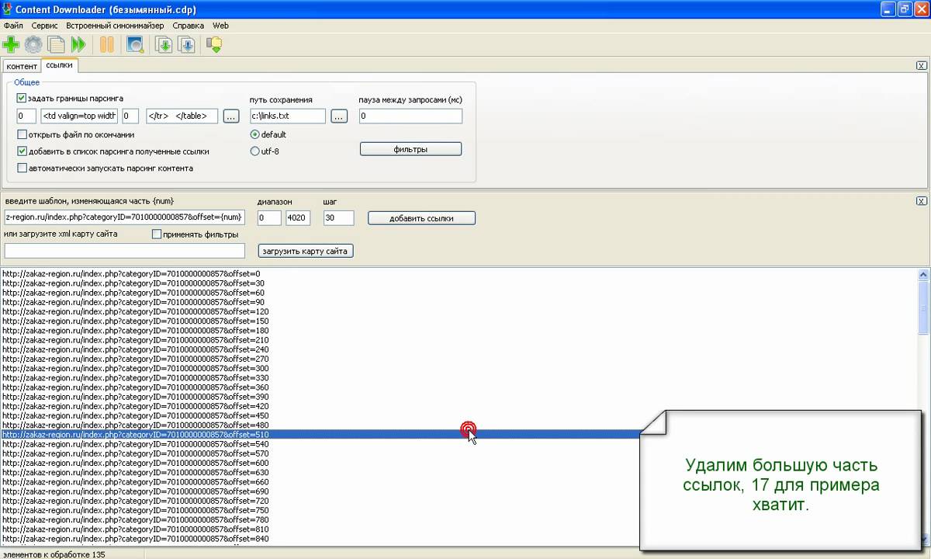Click the stacked documents toolbar icon
Image resolution: width=931 pixels, height=559 pixels.
pyautogui.click(x=56, y=45)
